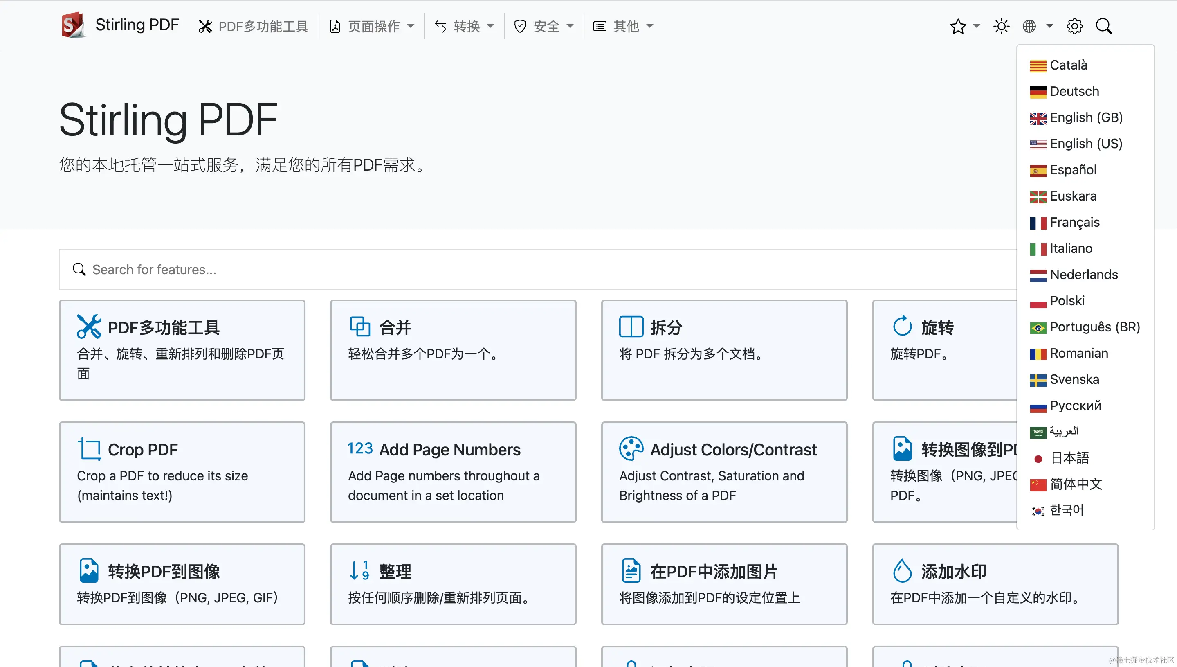Click the 在PDF中添加图片 card icon
1177x667 pixels.
point(631,570)
